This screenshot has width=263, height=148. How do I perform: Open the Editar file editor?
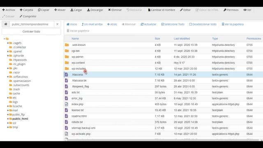point(185,10)
